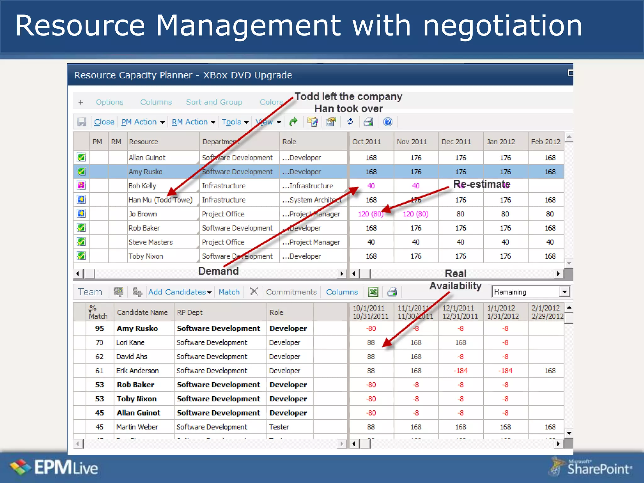Image resolution: width=644 pixels, height=483 pixels.
Task: Click the plus icon beside Options
Action: click(81, 102)
